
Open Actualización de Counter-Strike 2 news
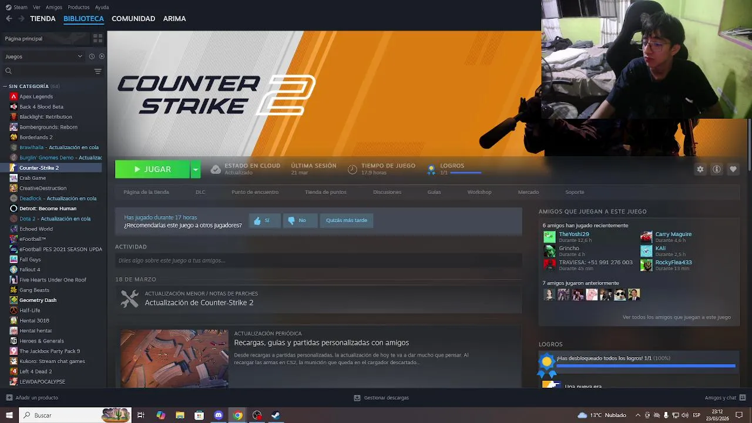[199, 303]
